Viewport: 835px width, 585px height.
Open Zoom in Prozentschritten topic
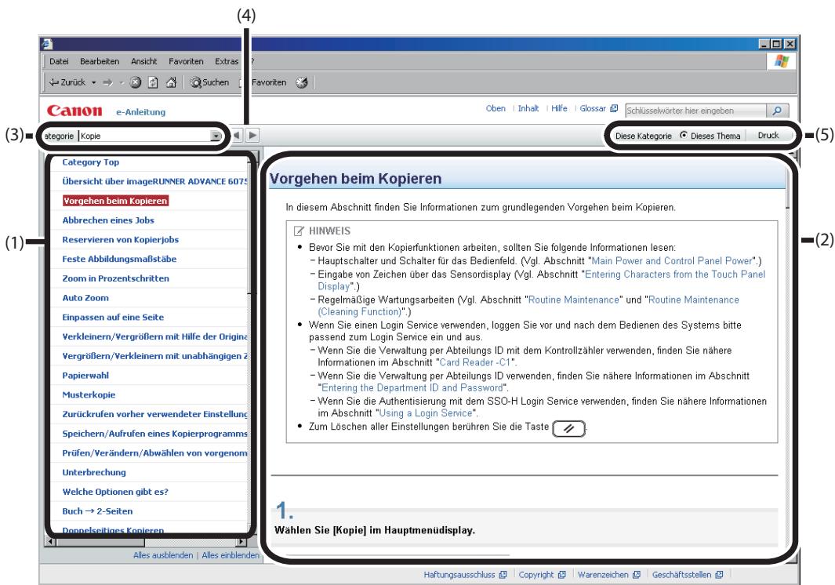click(x=115, y=278)
